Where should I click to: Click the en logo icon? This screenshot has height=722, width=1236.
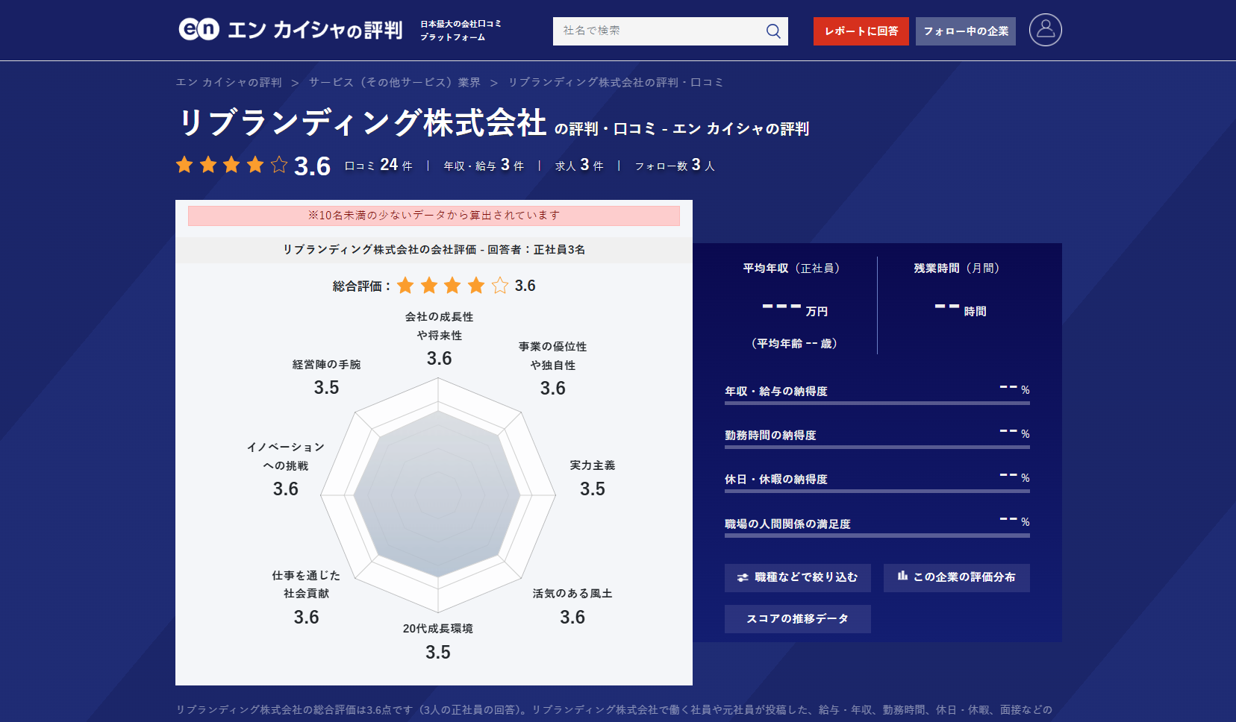199,29
